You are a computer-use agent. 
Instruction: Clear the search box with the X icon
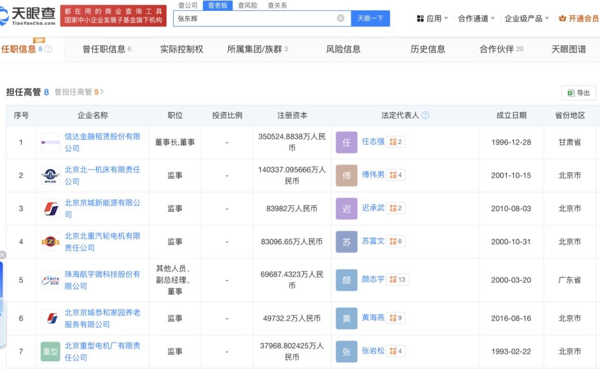pyautogui.click(x=340, y=18)
